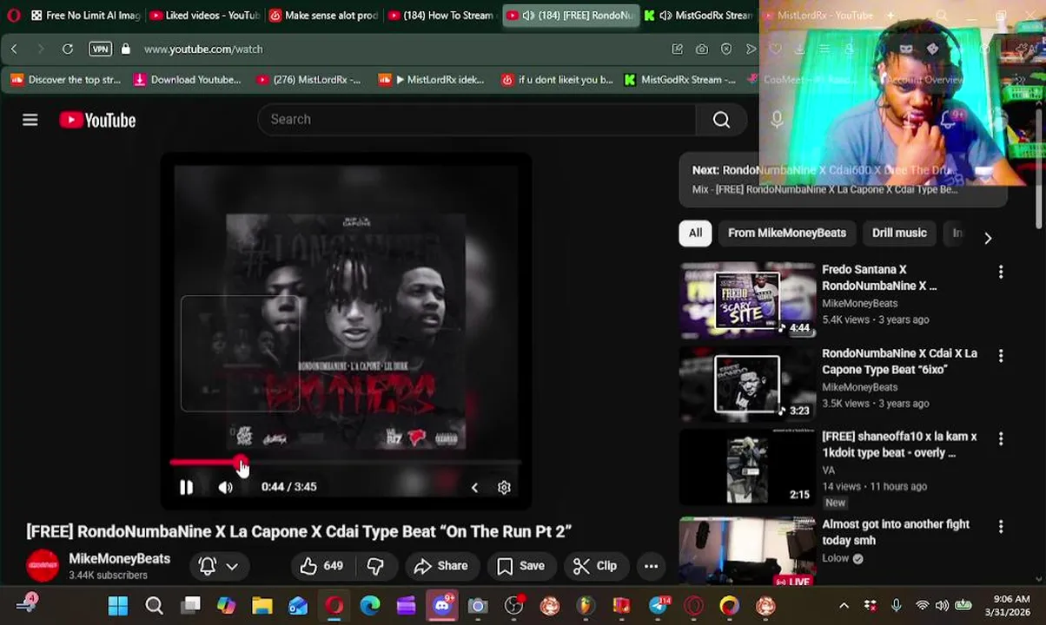Viewport: 1046px width, 625px height.
Task: Open File Explorer from taskbar
Action: [x=261, y=606]
